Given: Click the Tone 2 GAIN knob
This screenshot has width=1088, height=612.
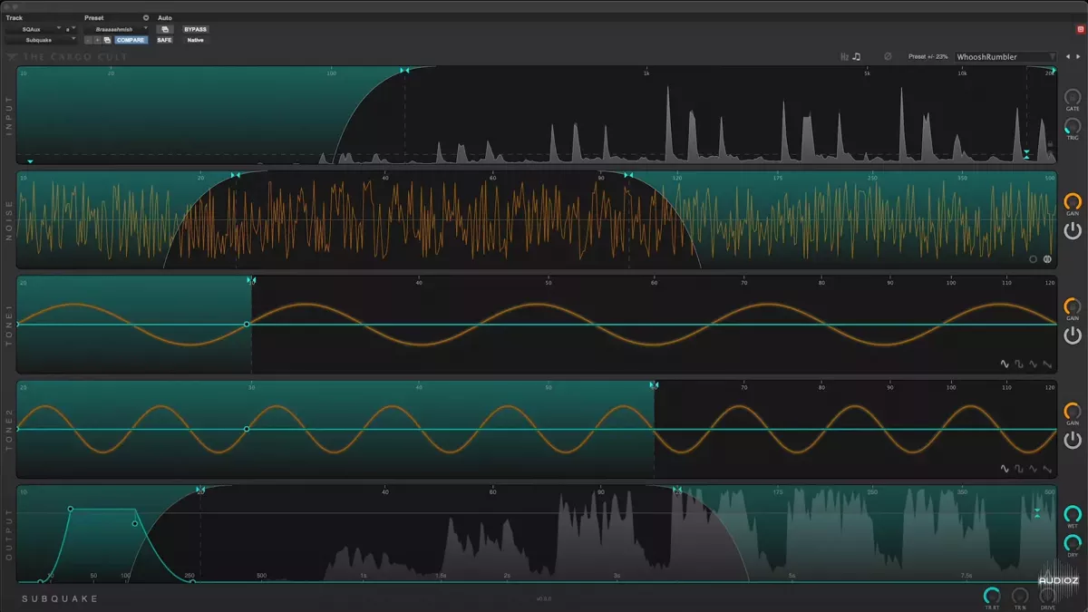Looking at the screenshot, I should pos(1073,412).
